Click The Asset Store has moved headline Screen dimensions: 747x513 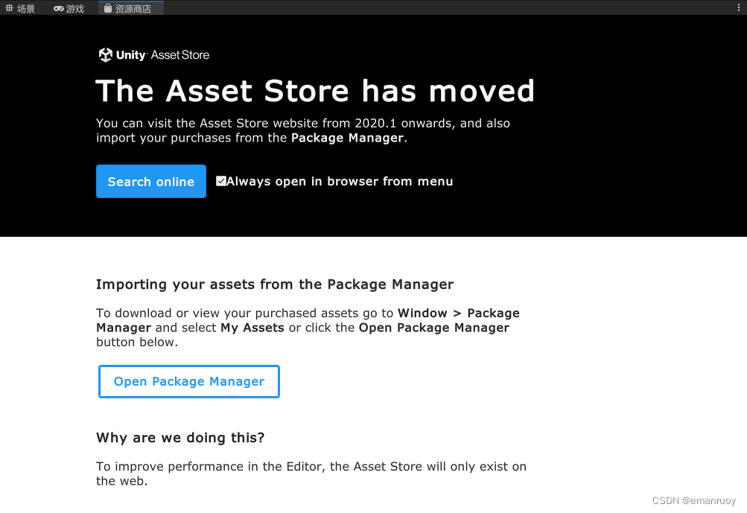pyautogui.click(x=315, y=91)
